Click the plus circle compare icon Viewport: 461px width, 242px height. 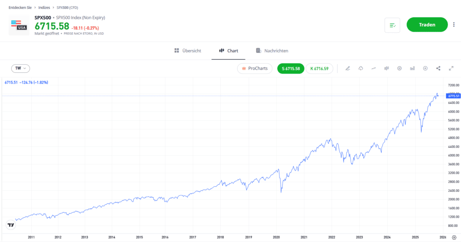tap(425, 69)
